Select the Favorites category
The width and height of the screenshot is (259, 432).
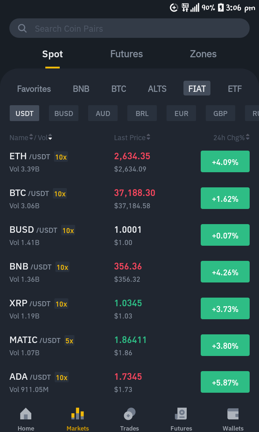point(34,89)
